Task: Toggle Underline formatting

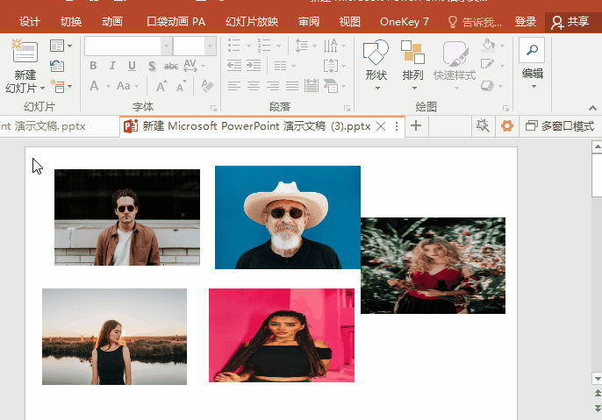Action: coord(132,66)
